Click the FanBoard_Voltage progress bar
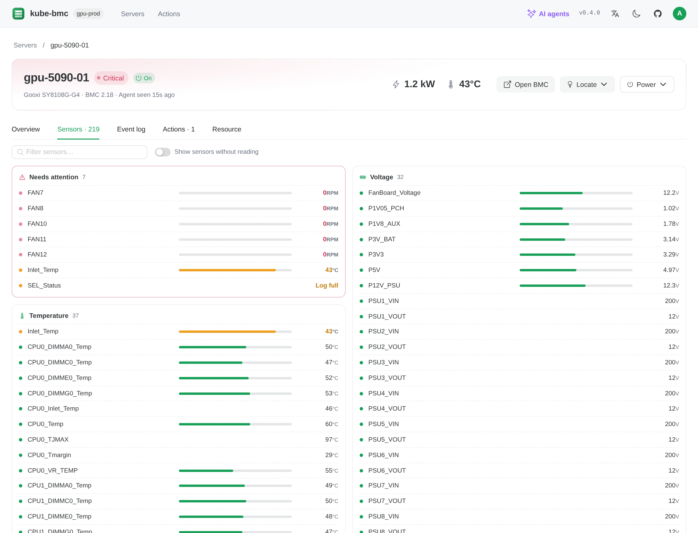 (576, 193)
